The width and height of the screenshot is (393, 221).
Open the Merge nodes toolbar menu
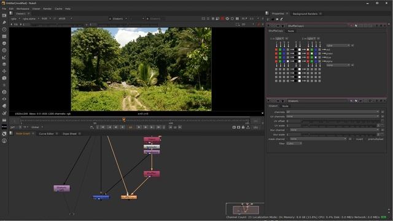tap(4, 64)
